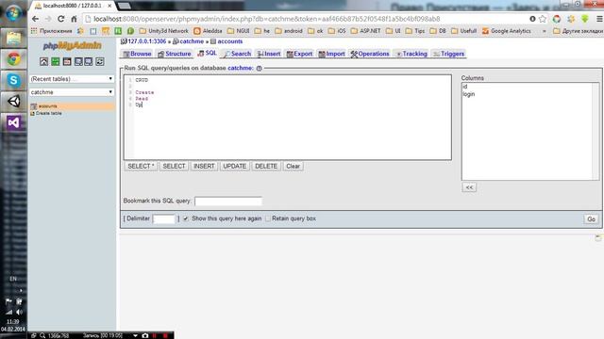Click the recorder's camera snapshot icon
Screen dimensions: 604x339
pyautogui.click(x=145, y=335)
